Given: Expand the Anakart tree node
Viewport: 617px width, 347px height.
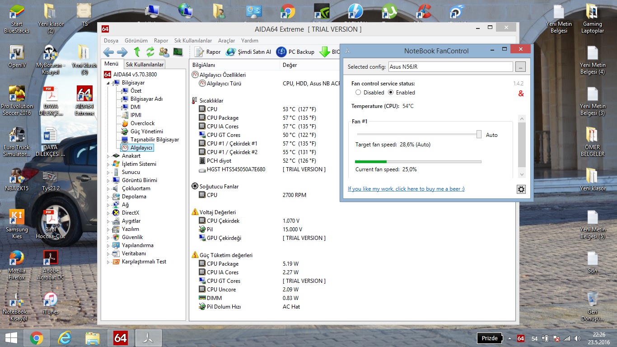Looking at the screenshot, I should click(108, 156).
